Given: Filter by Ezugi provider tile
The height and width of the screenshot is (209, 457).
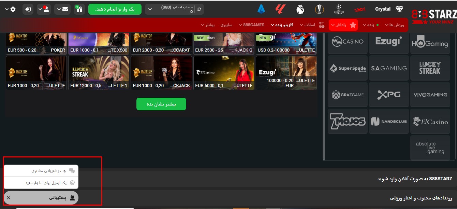Looking at the screenshot, I should pyautogui.click(x=389, y=42).
